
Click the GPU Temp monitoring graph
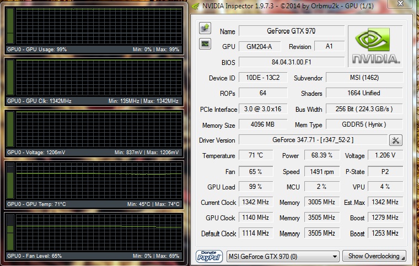coord(99,181)
